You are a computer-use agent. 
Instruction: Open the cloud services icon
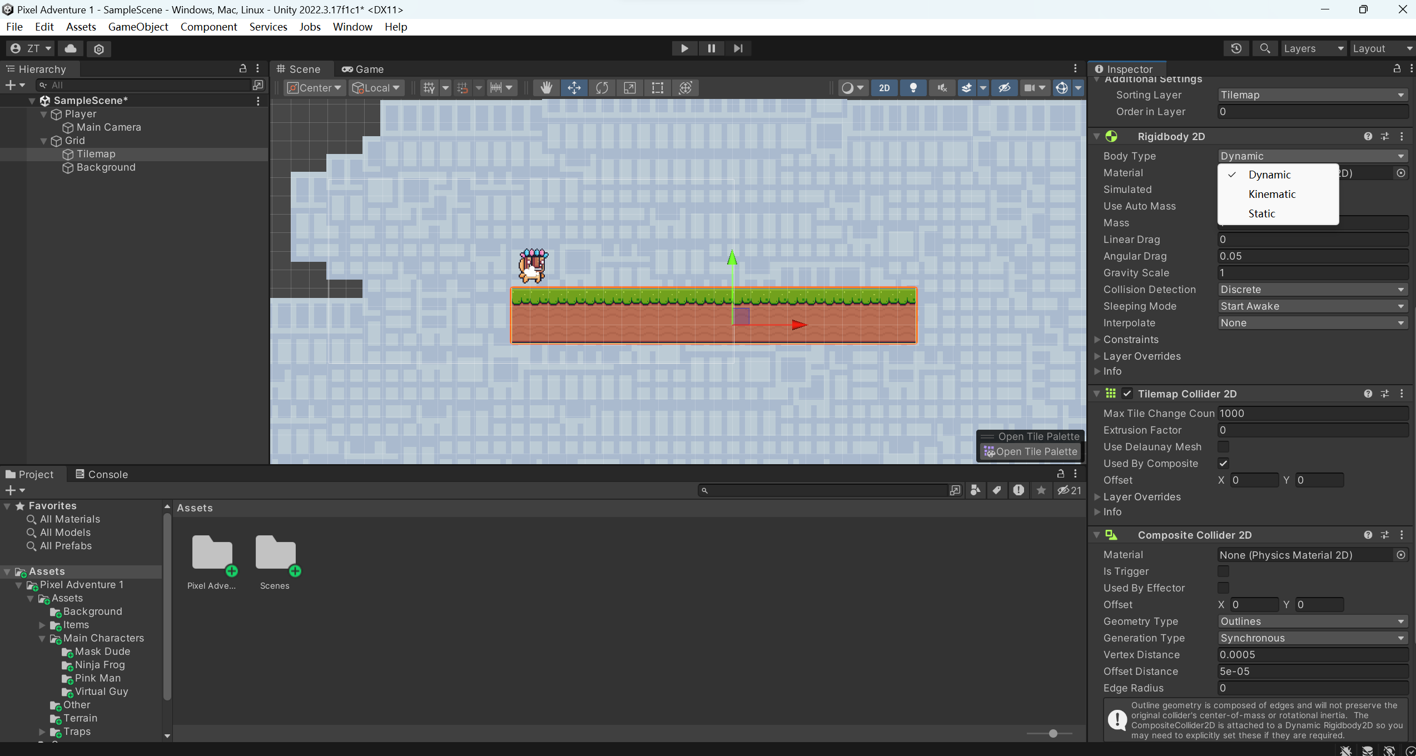coord(71,48)
